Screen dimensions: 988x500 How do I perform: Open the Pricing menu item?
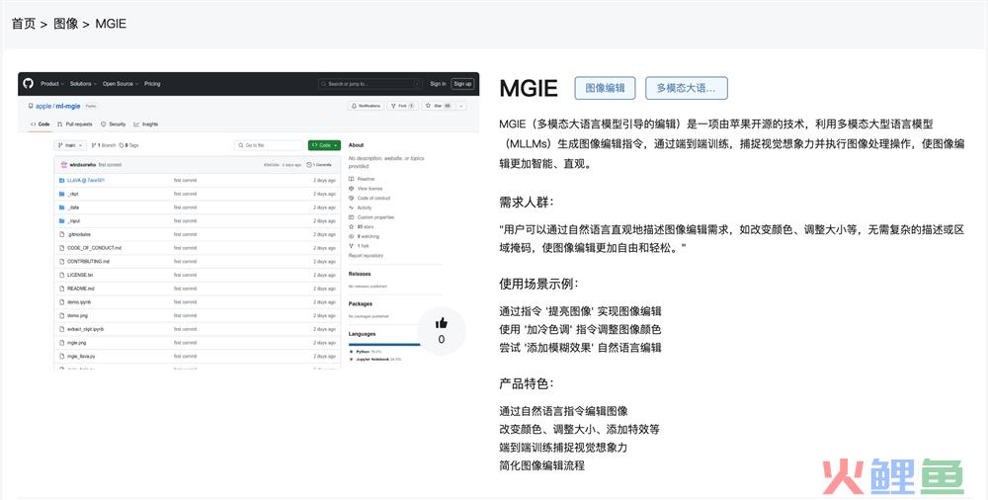click(x=152, y=83)
